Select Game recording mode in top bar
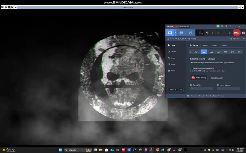Viewport: 246px width, 153px height. click(x=191, y=33)
